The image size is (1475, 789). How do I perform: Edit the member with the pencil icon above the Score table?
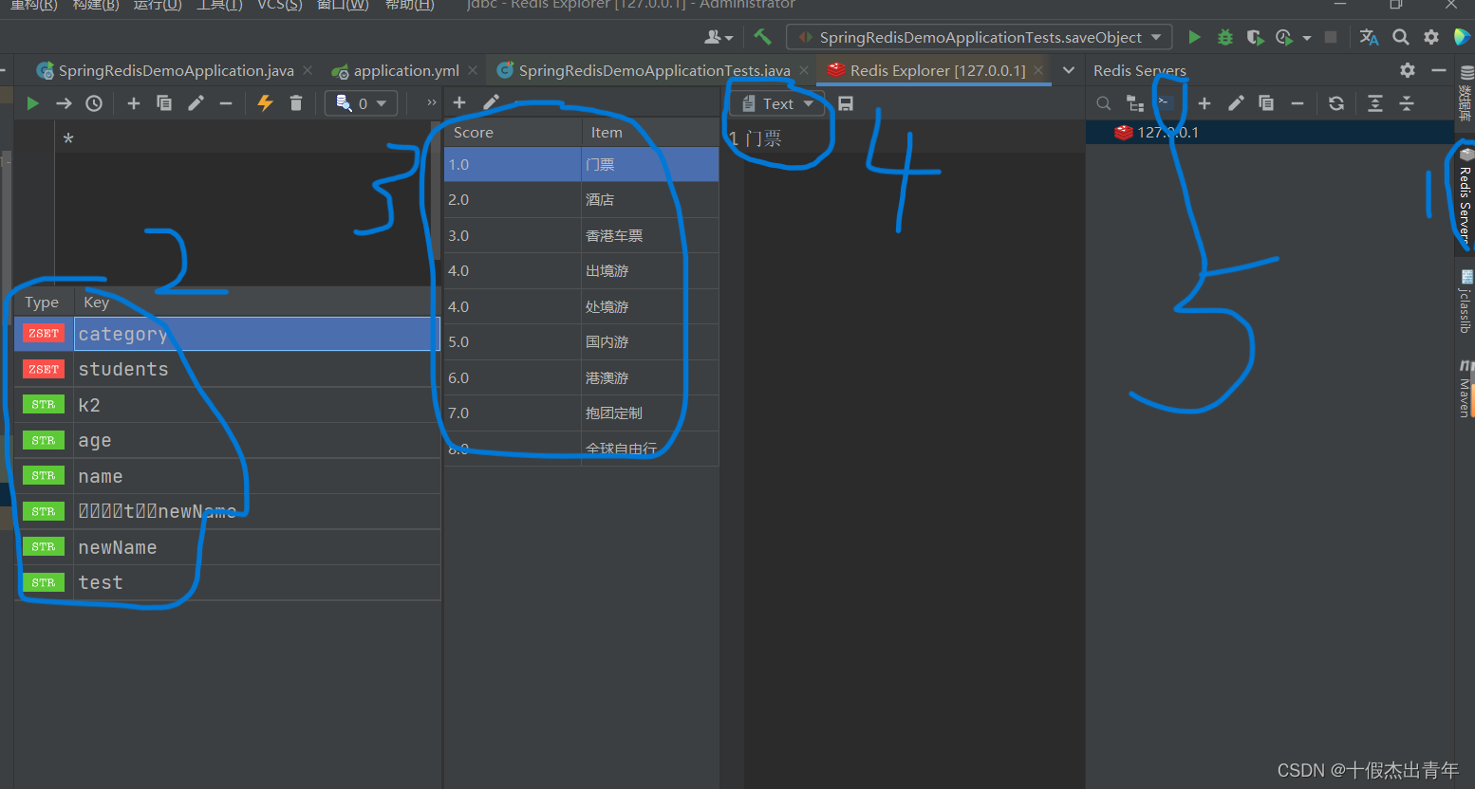coord(491,102)
